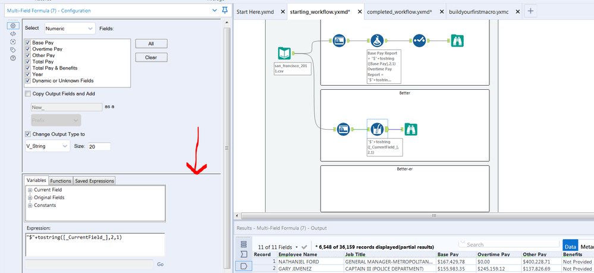Close the buildyourfirstmacro.yxmc tab
Viewport: 594px width, 273px height.
tap(517, 12)
